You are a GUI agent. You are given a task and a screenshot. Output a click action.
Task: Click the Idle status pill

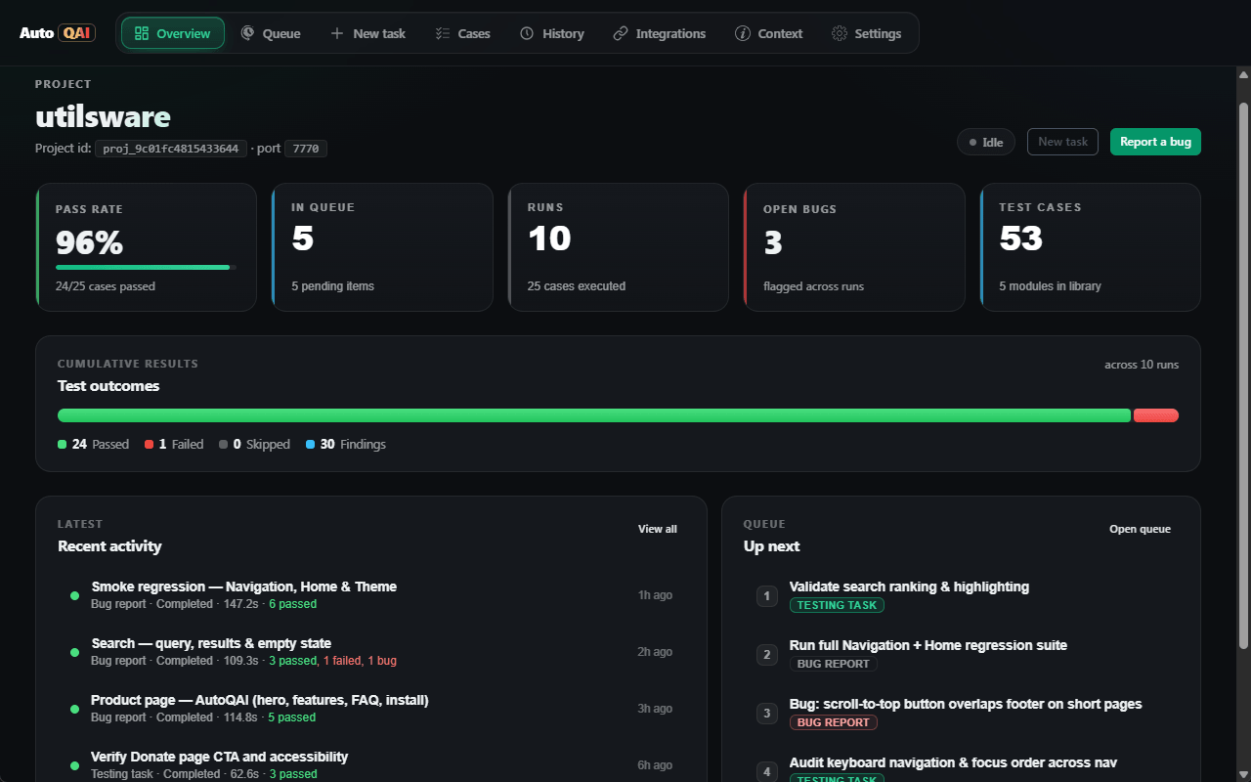click(986, 142)
